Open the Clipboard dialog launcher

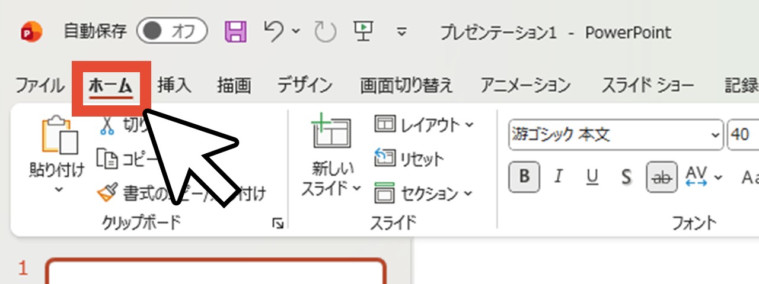coord(278,223)
